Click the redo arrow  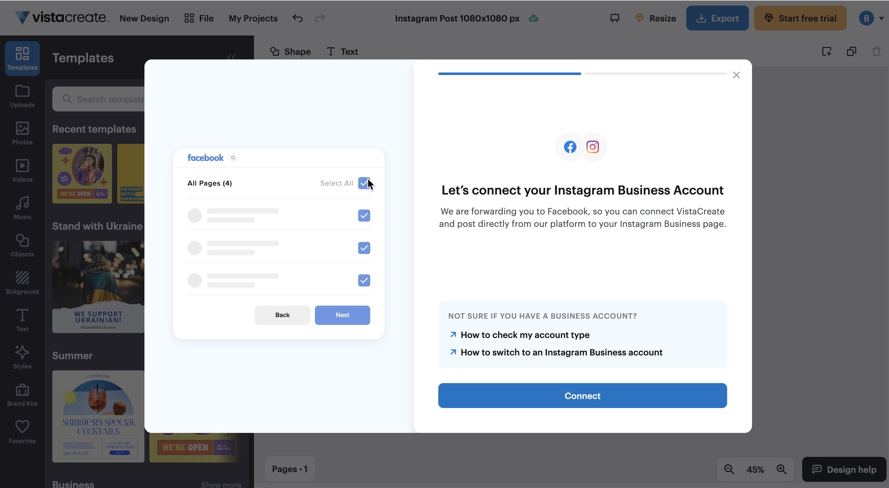(x=320, y=18)
